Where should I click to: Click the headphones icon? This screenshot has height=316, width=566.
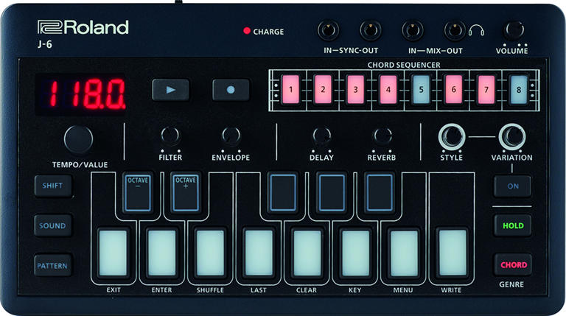tap(476, 31)
